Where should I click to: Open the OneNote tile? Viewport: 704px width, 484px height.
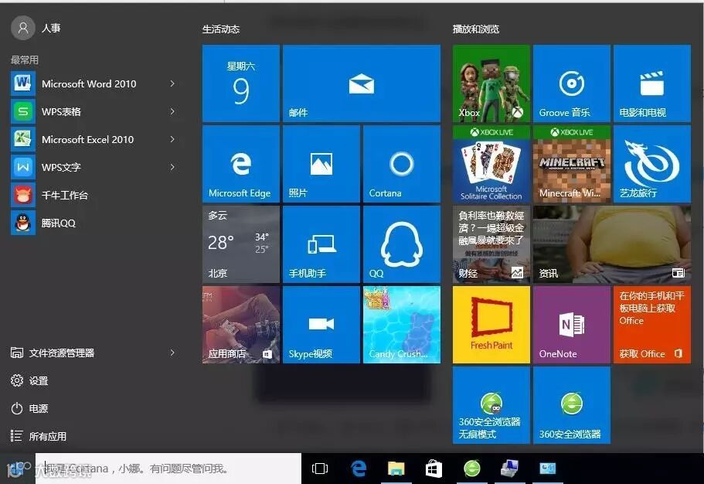[572, 325]
